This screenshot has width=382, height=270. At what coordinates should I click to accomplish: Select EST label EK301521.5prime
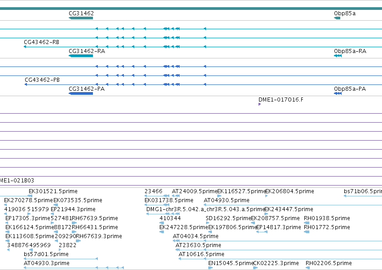(x=53, y=191)
